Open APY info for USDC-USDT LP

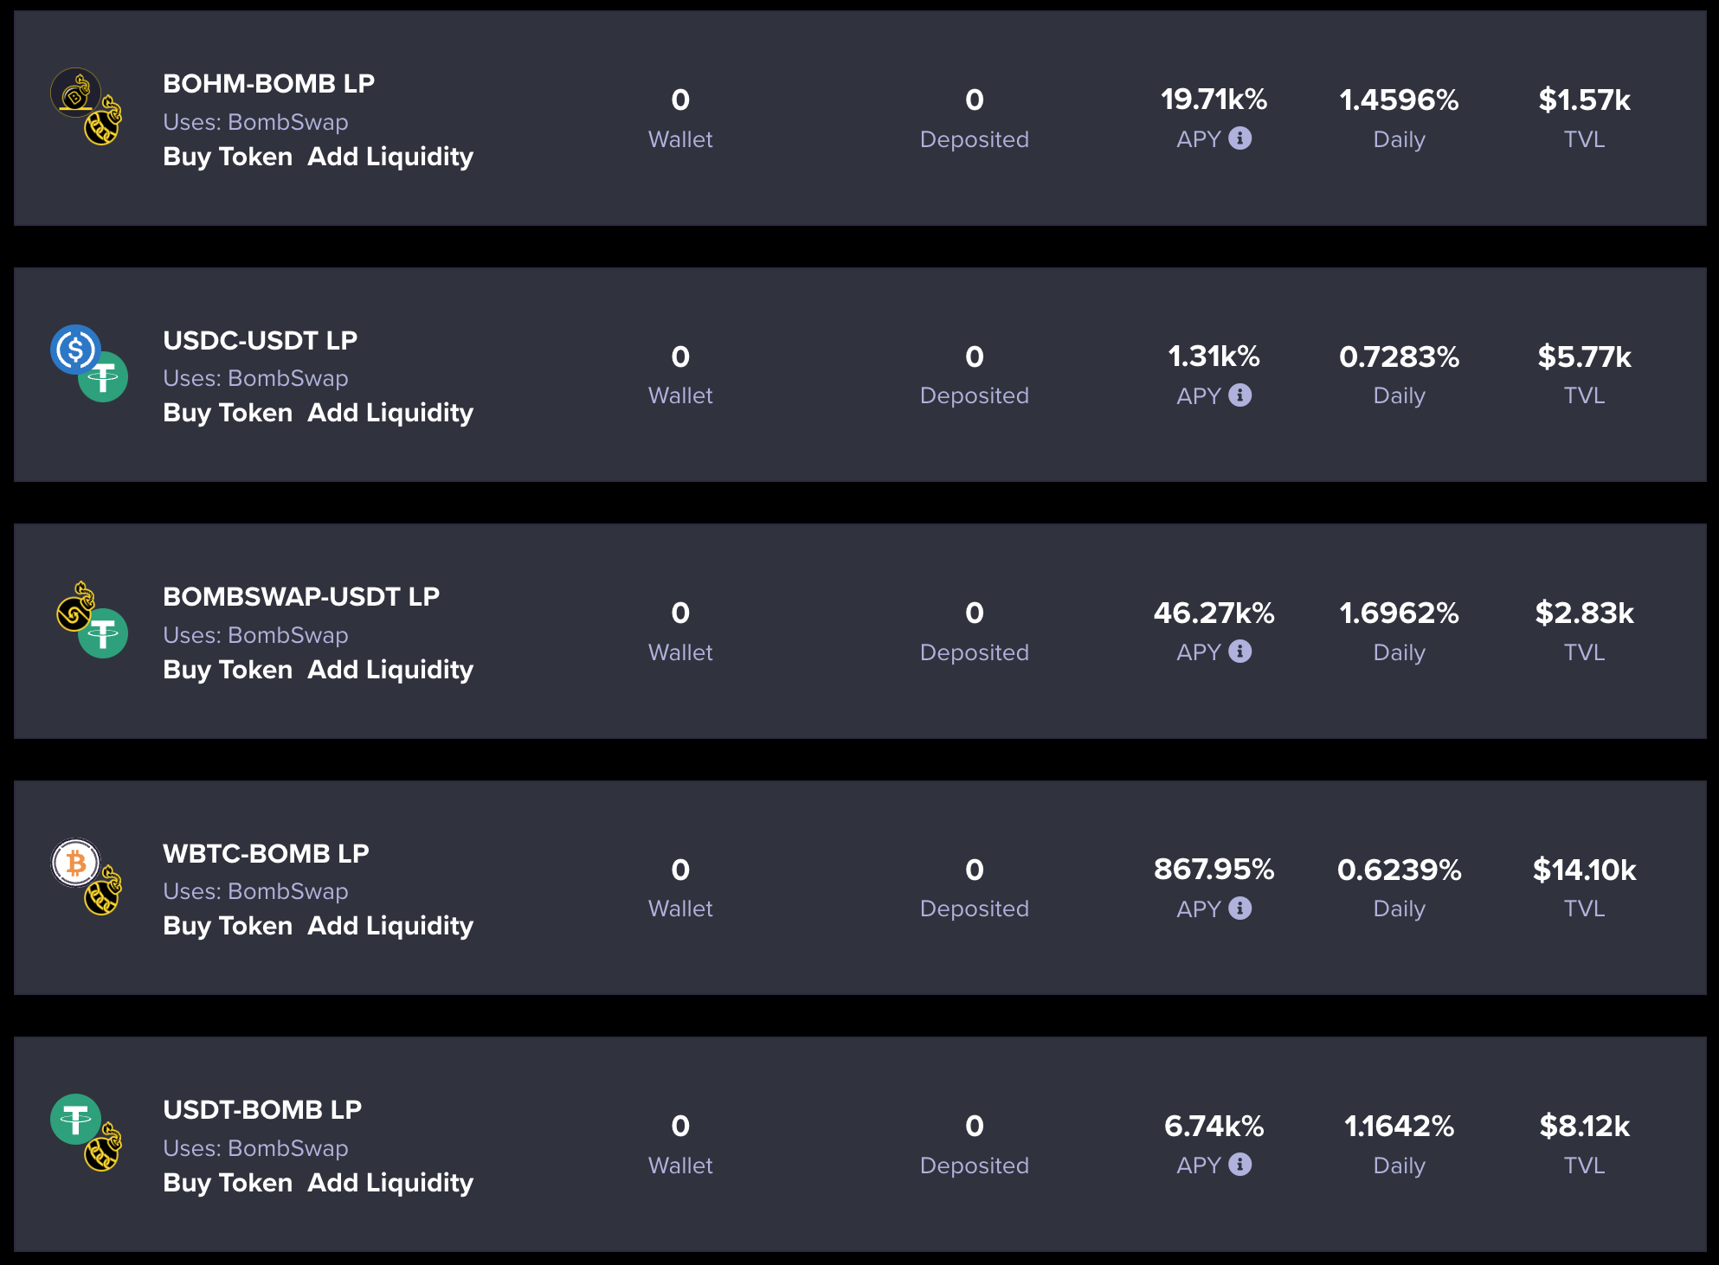1241,395
